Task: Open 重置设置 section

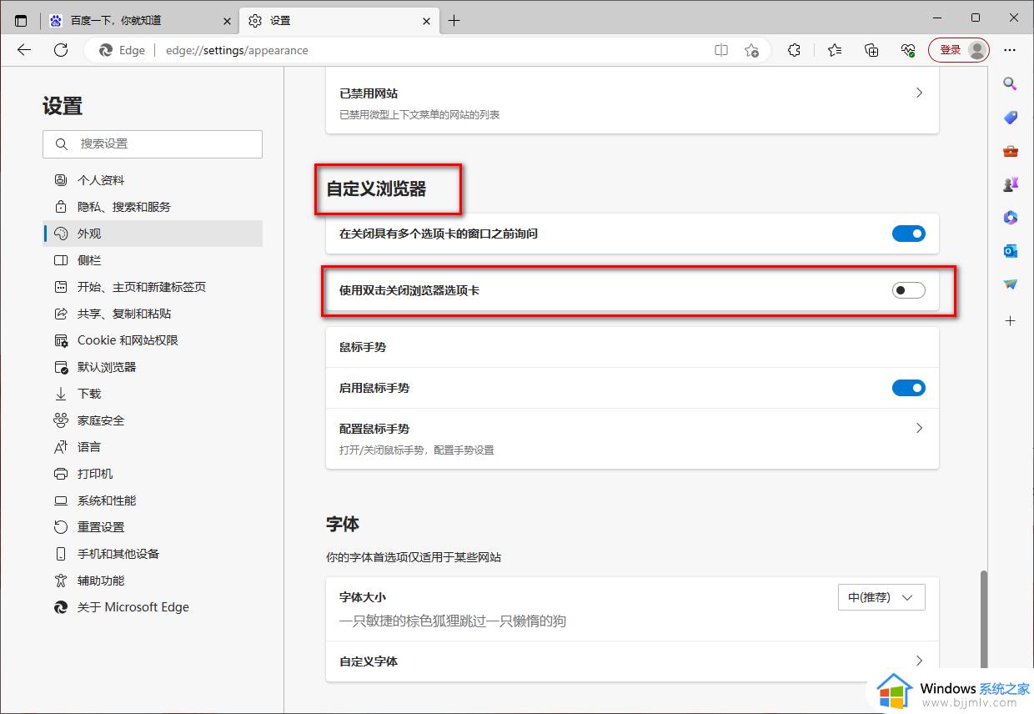Action: pos(153,527)
